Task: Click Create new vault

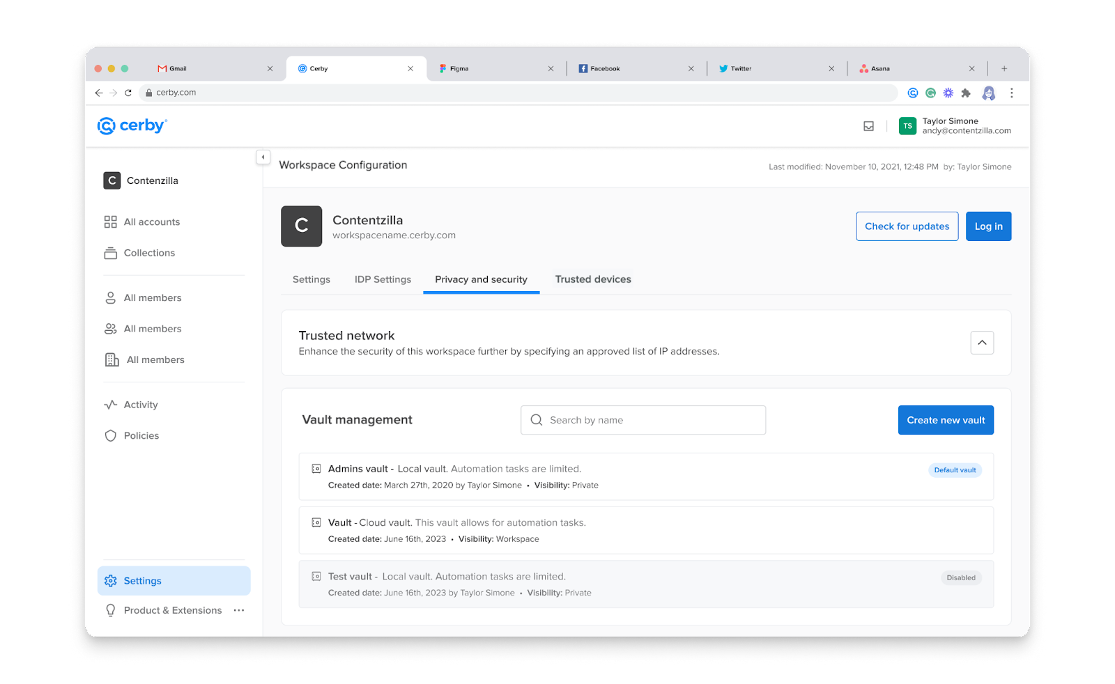Action: [x=945, y=419]
